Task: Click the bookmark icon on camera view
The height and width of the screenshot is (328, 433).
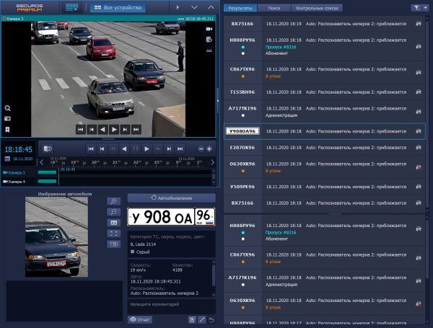Action: click(x=7, y=128)
